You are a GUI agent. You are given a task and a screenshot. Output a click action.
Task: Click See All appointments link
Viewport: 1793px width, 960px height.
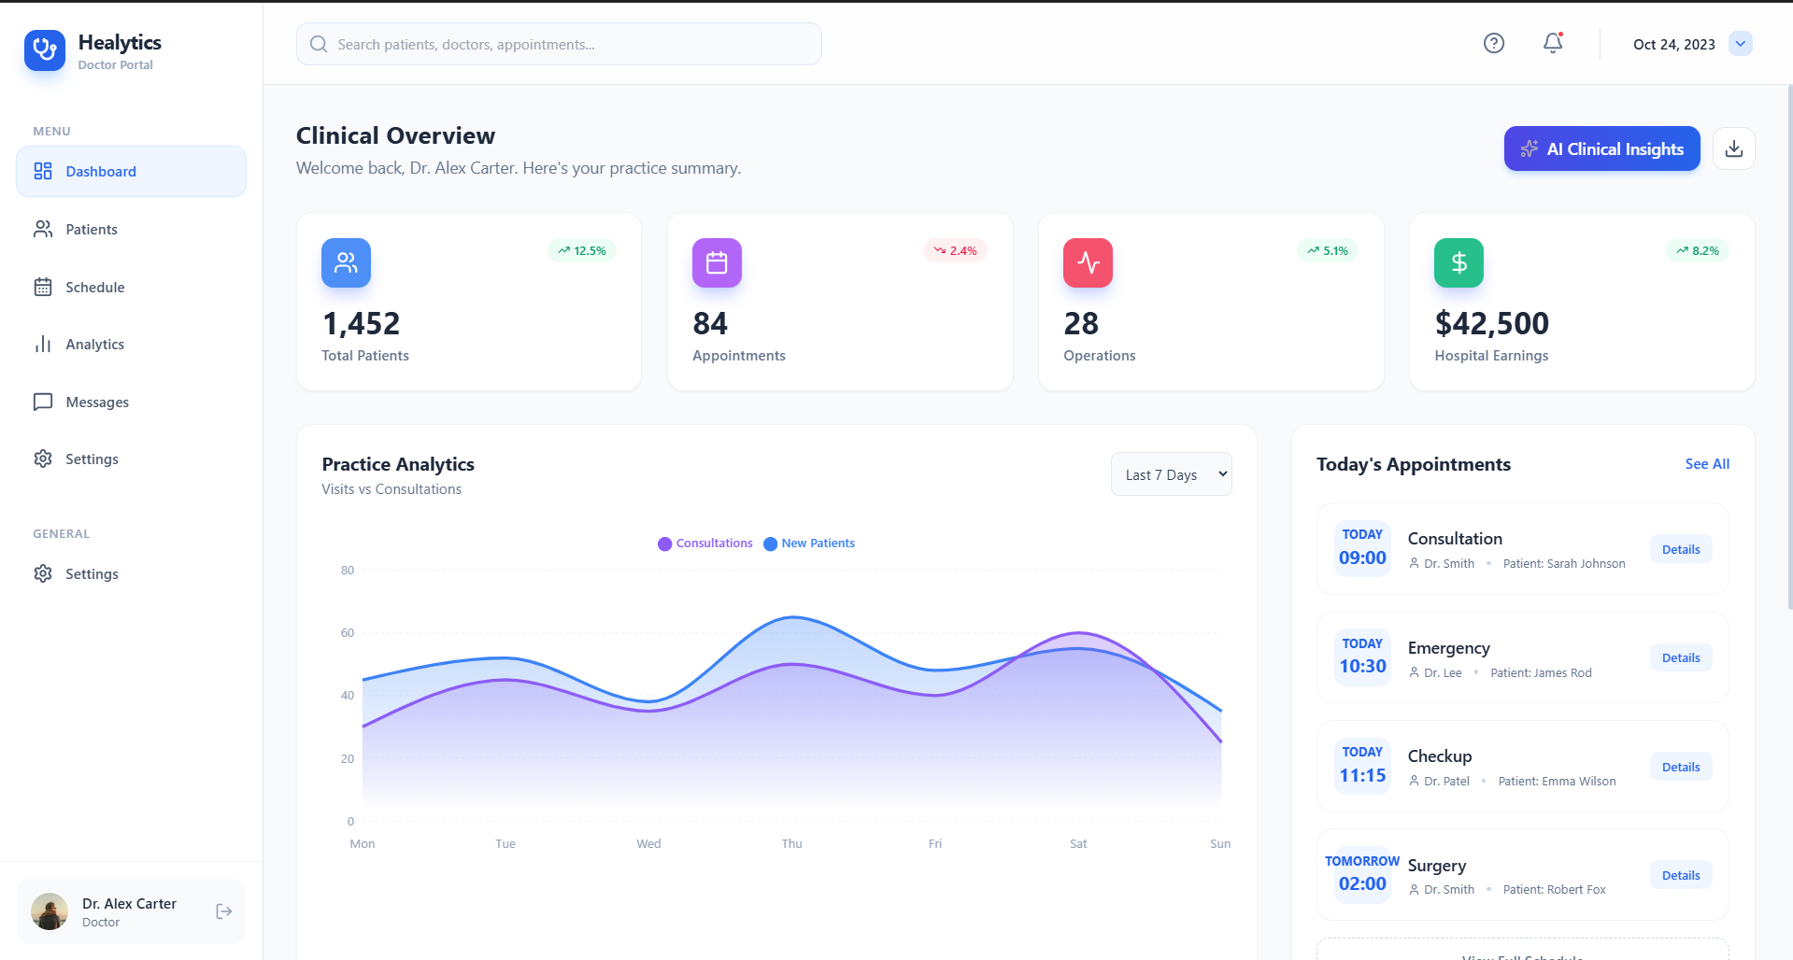[x=1707, y=464]
